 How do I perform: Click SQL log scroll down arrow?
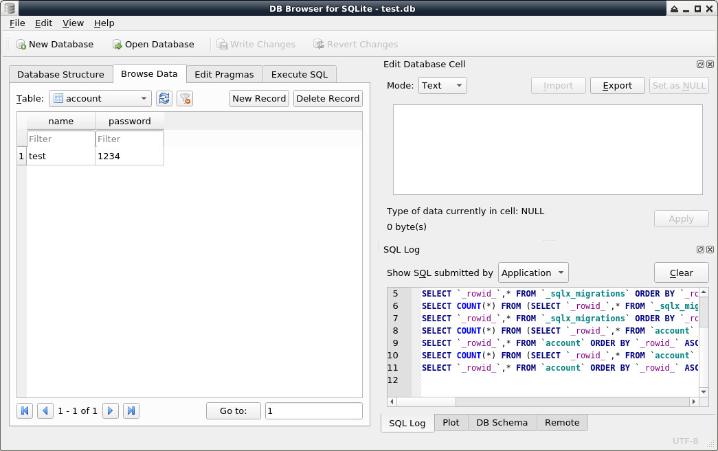tap(704, 392)
